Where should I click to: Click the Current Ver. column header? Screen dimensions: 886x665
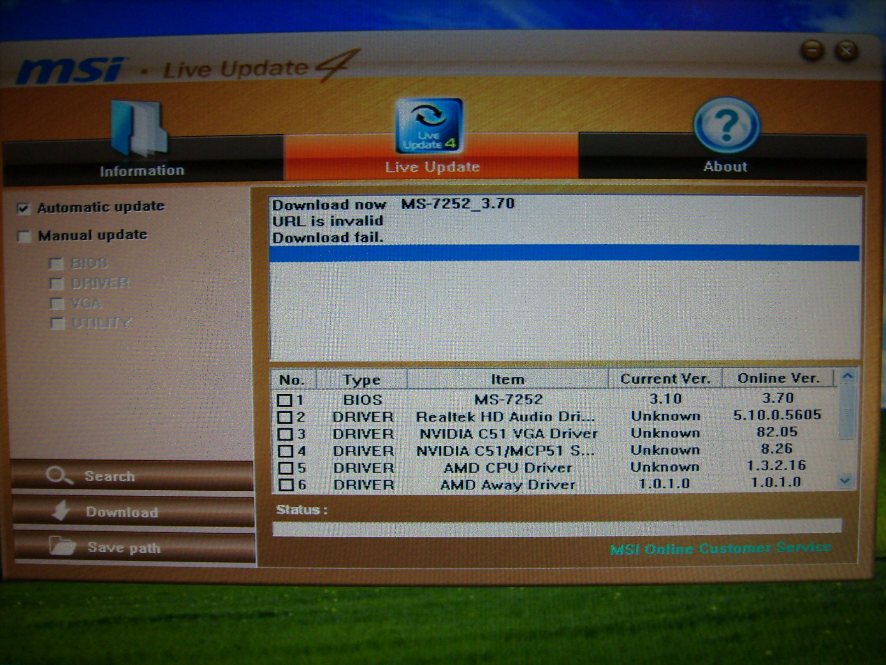(x=665, y=379)
